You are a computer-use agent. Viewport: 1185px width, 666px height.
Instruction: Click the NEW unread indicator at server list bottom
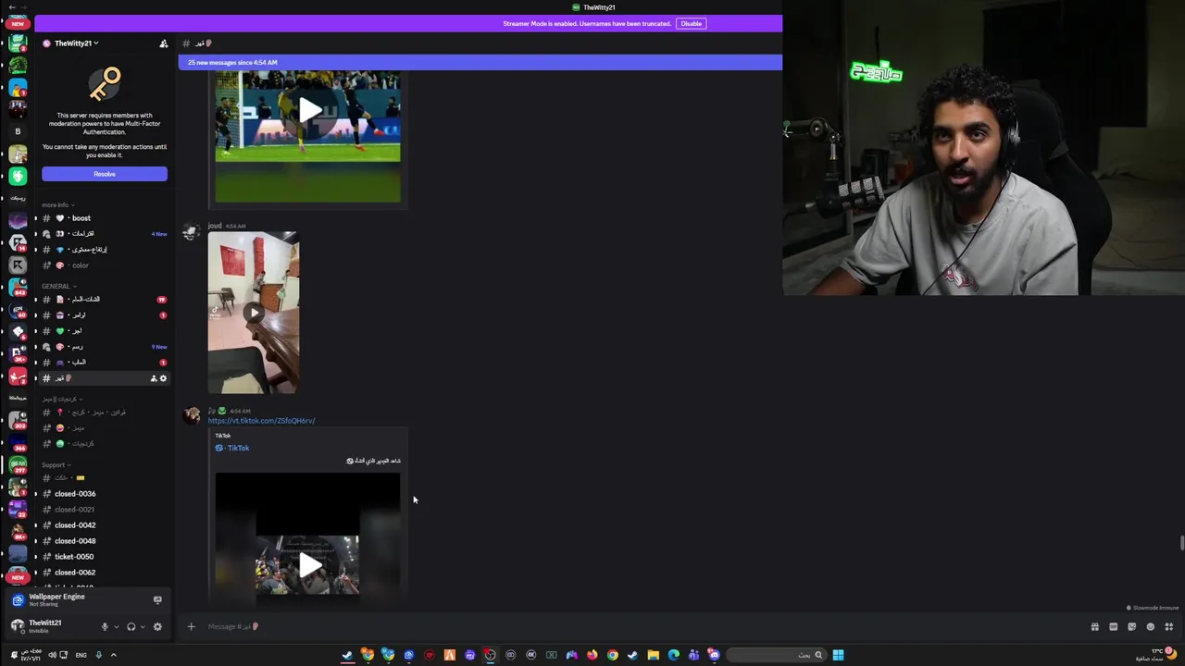18,577
